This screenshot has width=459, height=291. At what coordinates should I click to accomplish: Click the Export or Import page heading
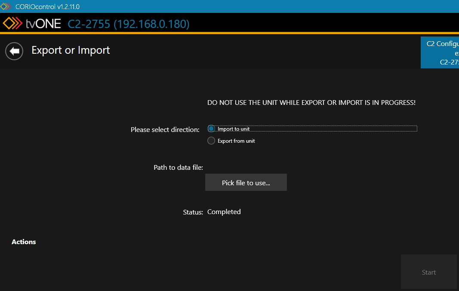[71, 50]
